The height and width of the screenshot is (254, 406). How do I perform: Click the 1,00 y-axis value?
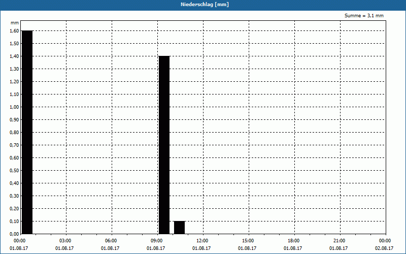coord(14,107)
